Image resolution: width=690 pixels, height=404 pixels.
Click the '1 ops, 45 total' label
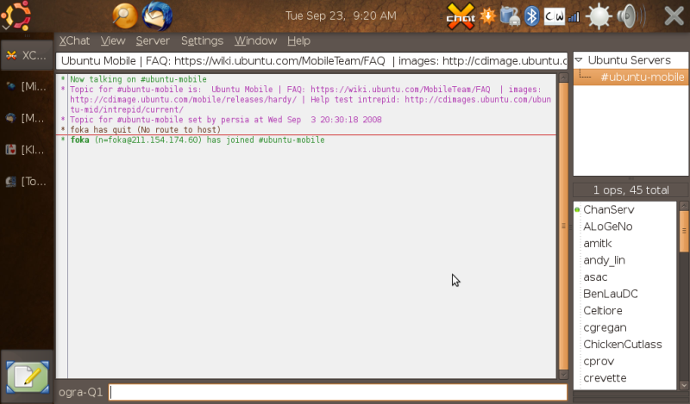tap(630, 190)
